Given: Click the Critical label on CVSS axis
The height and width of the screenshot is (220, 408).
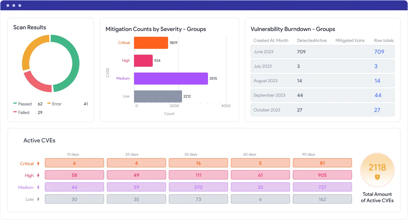Looking at the screenshot, I should click(x=124, y=43).
